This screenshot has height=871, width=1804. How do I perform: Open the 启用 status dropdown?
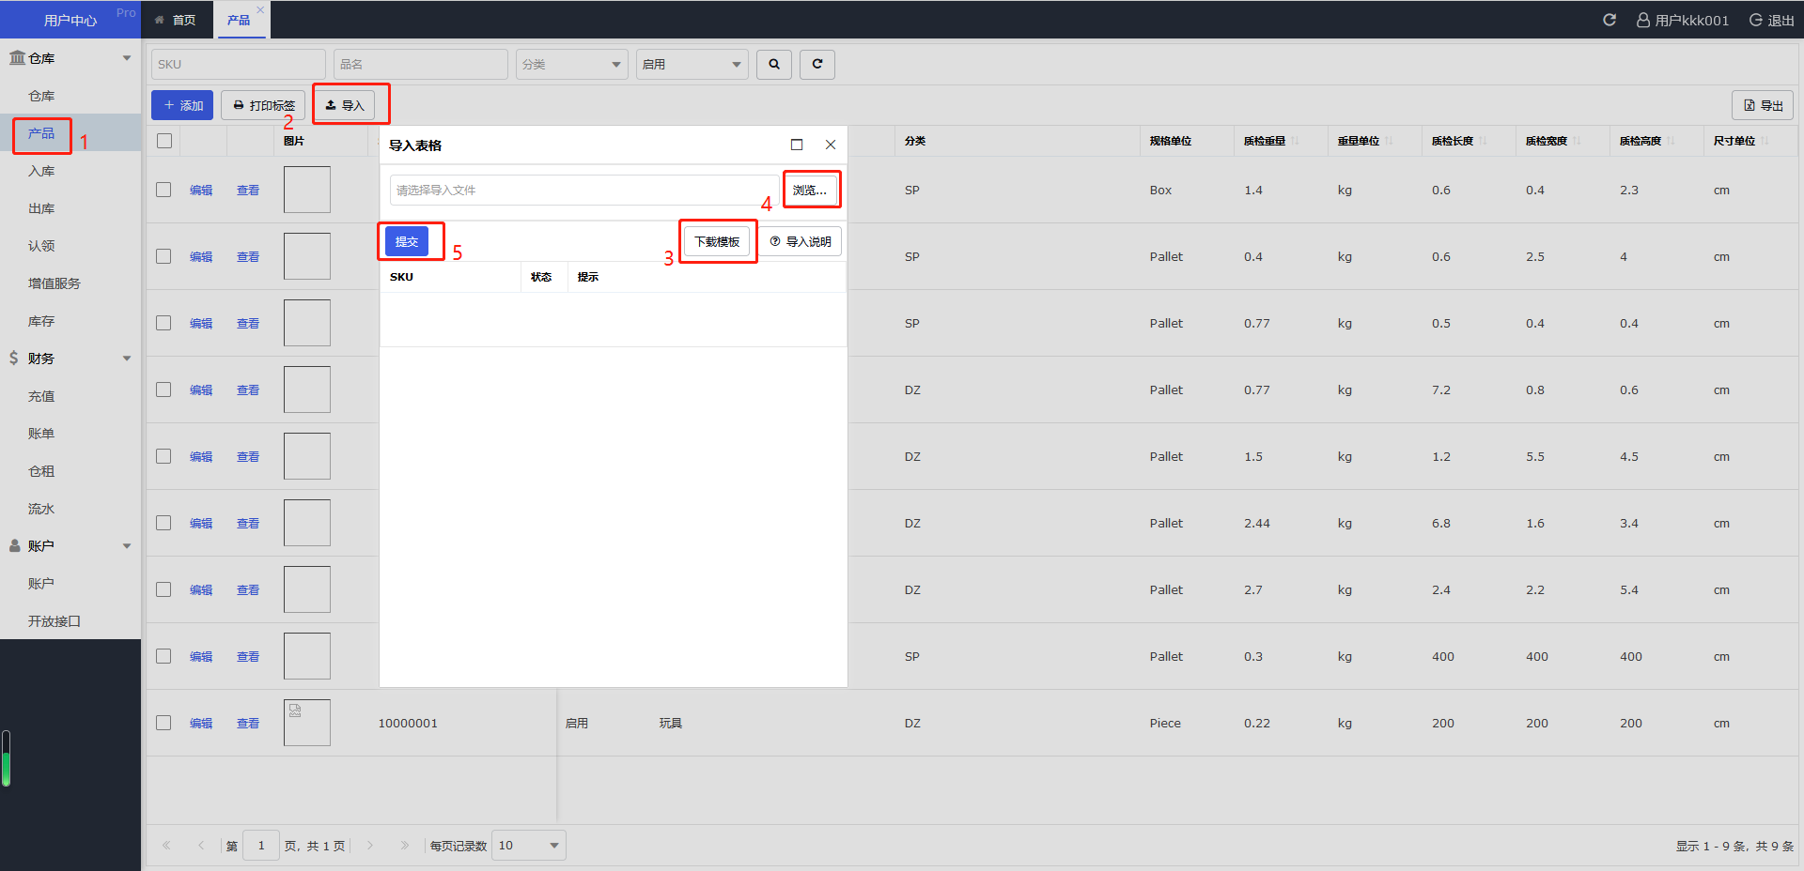click(692, 64)
